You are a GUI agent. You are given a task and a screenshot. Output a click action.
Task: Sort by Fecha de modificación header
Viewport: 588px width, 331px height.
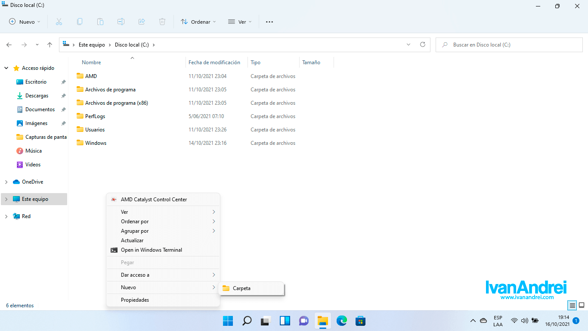(x=214, y=62)
